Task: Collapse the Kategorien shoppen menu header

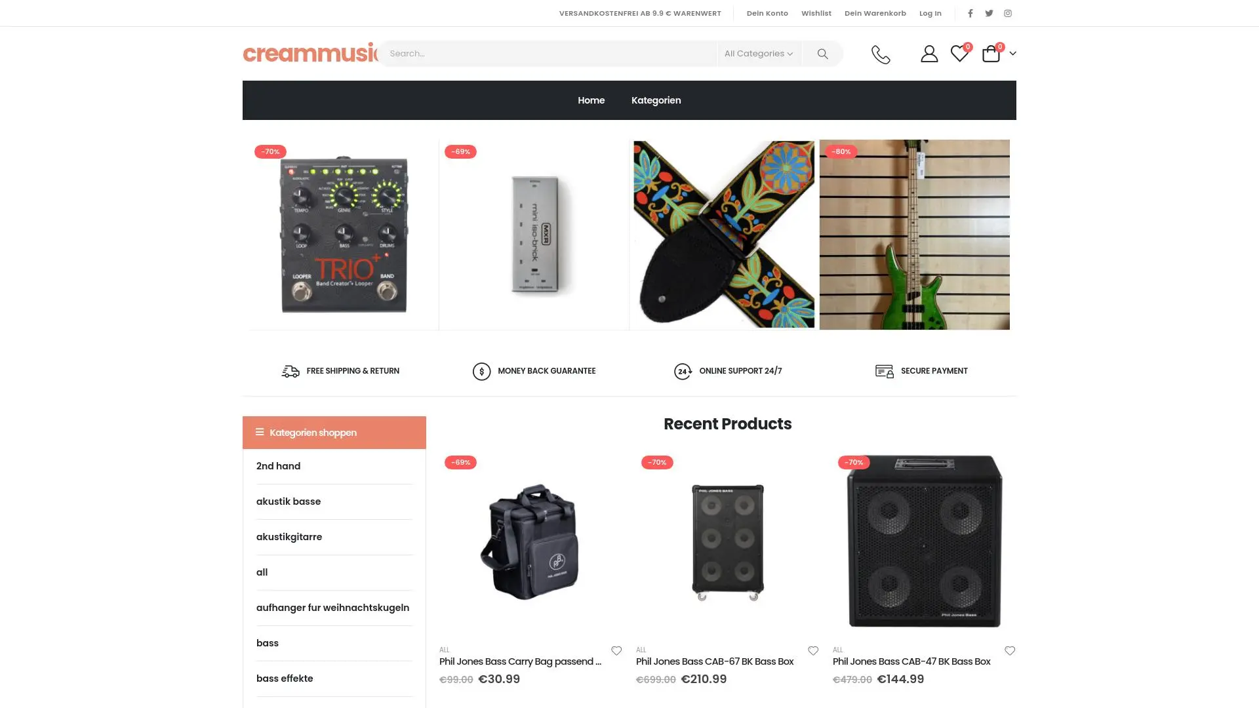Action: 334,433
